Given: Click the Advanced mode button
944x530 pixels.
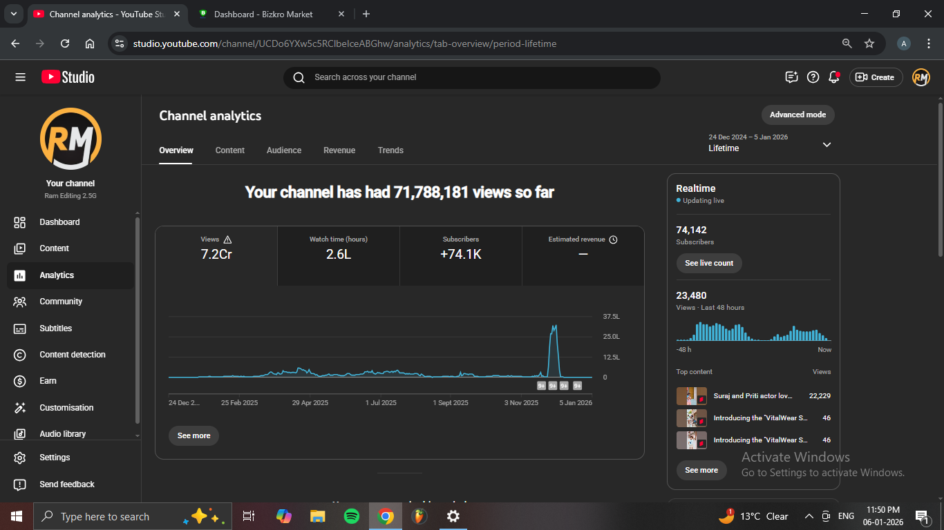Looking at the screenshot, I should pyautogui.click(x=797, y=115).
